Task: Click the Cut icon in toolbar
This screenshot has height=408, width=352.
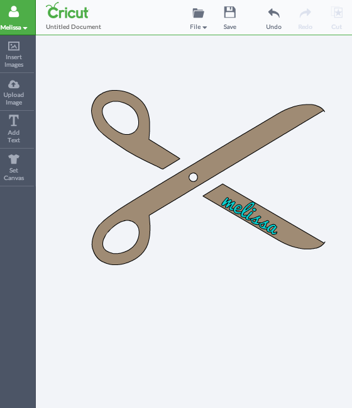Action: (x=337, y=12)
